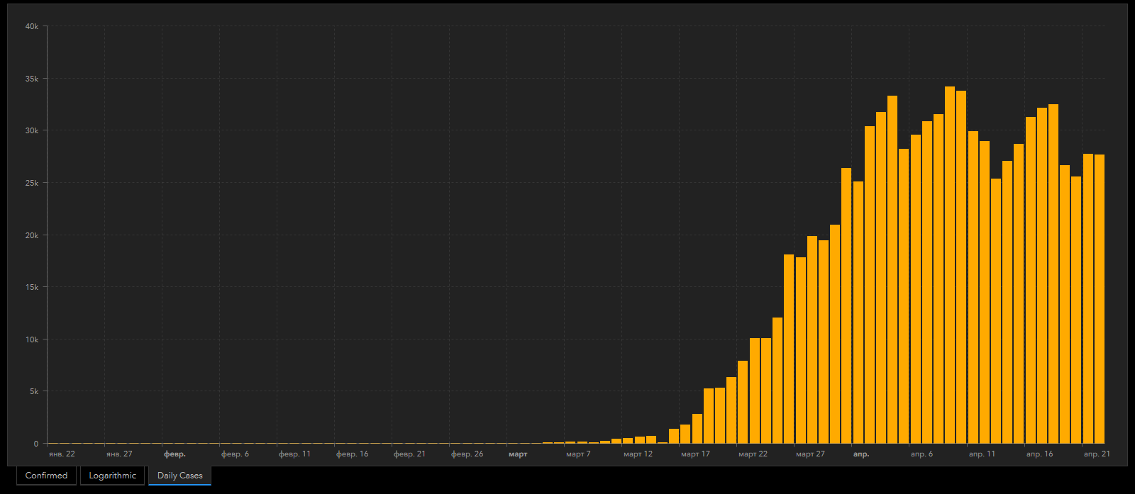The height and width of the screenshot is (494, 1135).
Task: Click the bold 'февр.' month label
Action: point(175,454)
